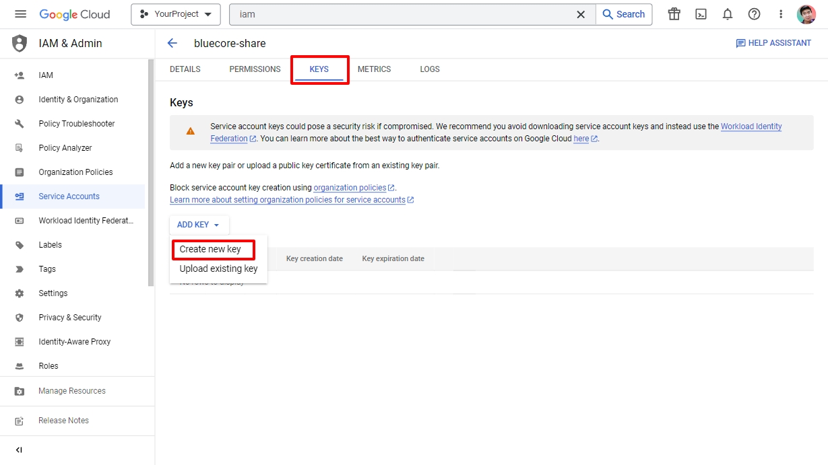Open the main navigation hamburger menu
Screen dimensions: 828x465
click(x=20, y=14)
